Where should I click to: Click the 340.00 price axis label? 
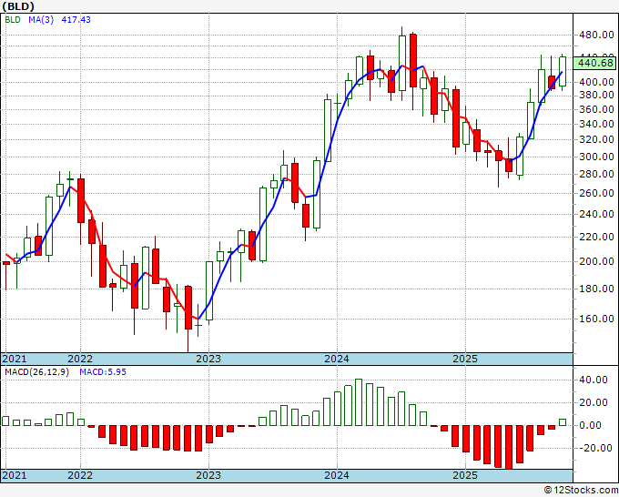click(x=596, y=124)
